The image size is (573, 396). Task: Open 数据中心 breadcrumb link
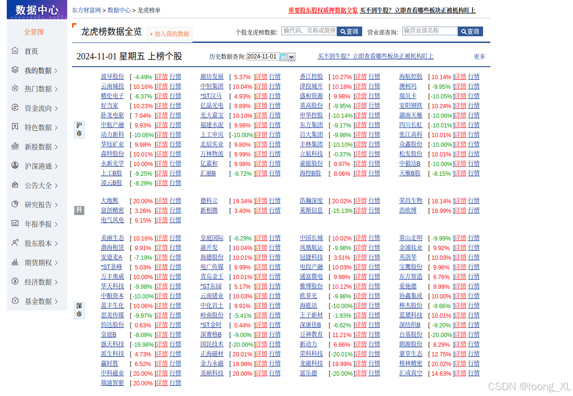[x=119, y=10]
